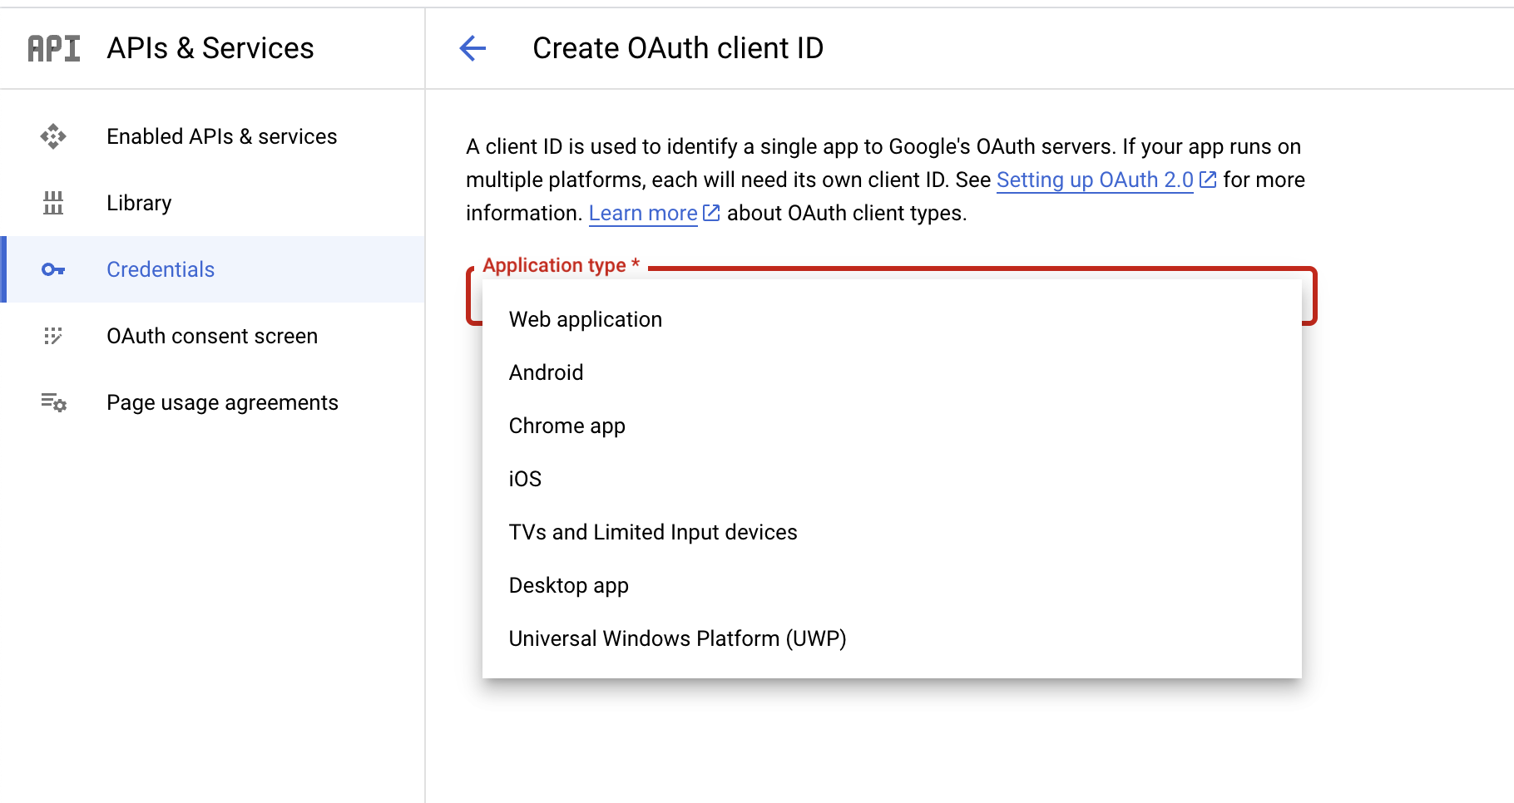
Task: Choose Web application from the dropdown
Action: coord(586,319)
